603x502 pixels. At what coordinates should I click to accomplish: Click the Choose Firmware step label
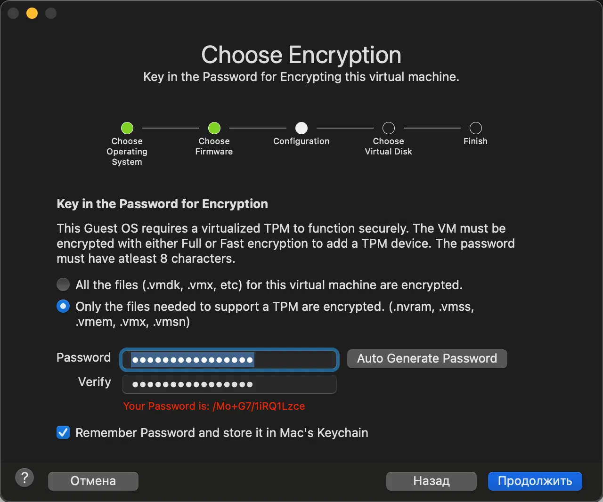(214, 146)
